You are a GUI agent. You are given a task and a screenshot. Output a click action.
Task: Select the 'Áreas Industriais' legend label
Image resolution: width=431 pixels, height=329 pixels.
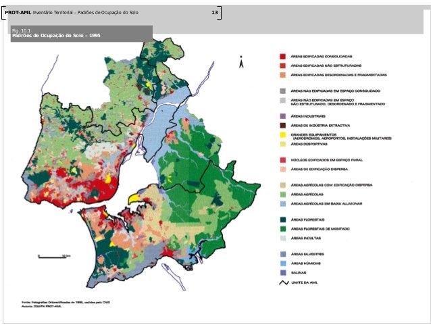(308, 116)
